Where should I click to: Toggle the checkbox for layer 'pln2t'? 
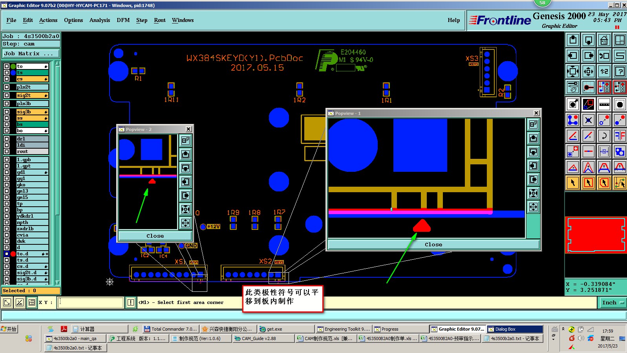[x=7, y=87]
